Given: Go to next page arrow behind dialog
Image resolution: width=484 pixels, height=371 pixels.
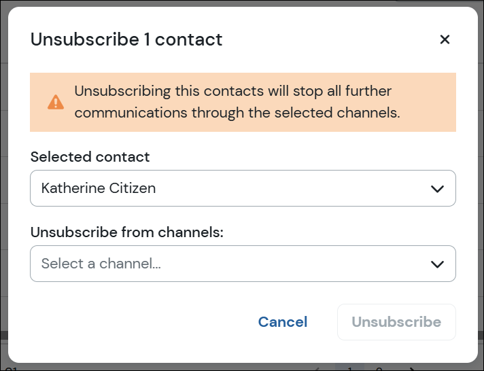Looking at the screenshot, I should pyautogui.click(x=412, y=368).
